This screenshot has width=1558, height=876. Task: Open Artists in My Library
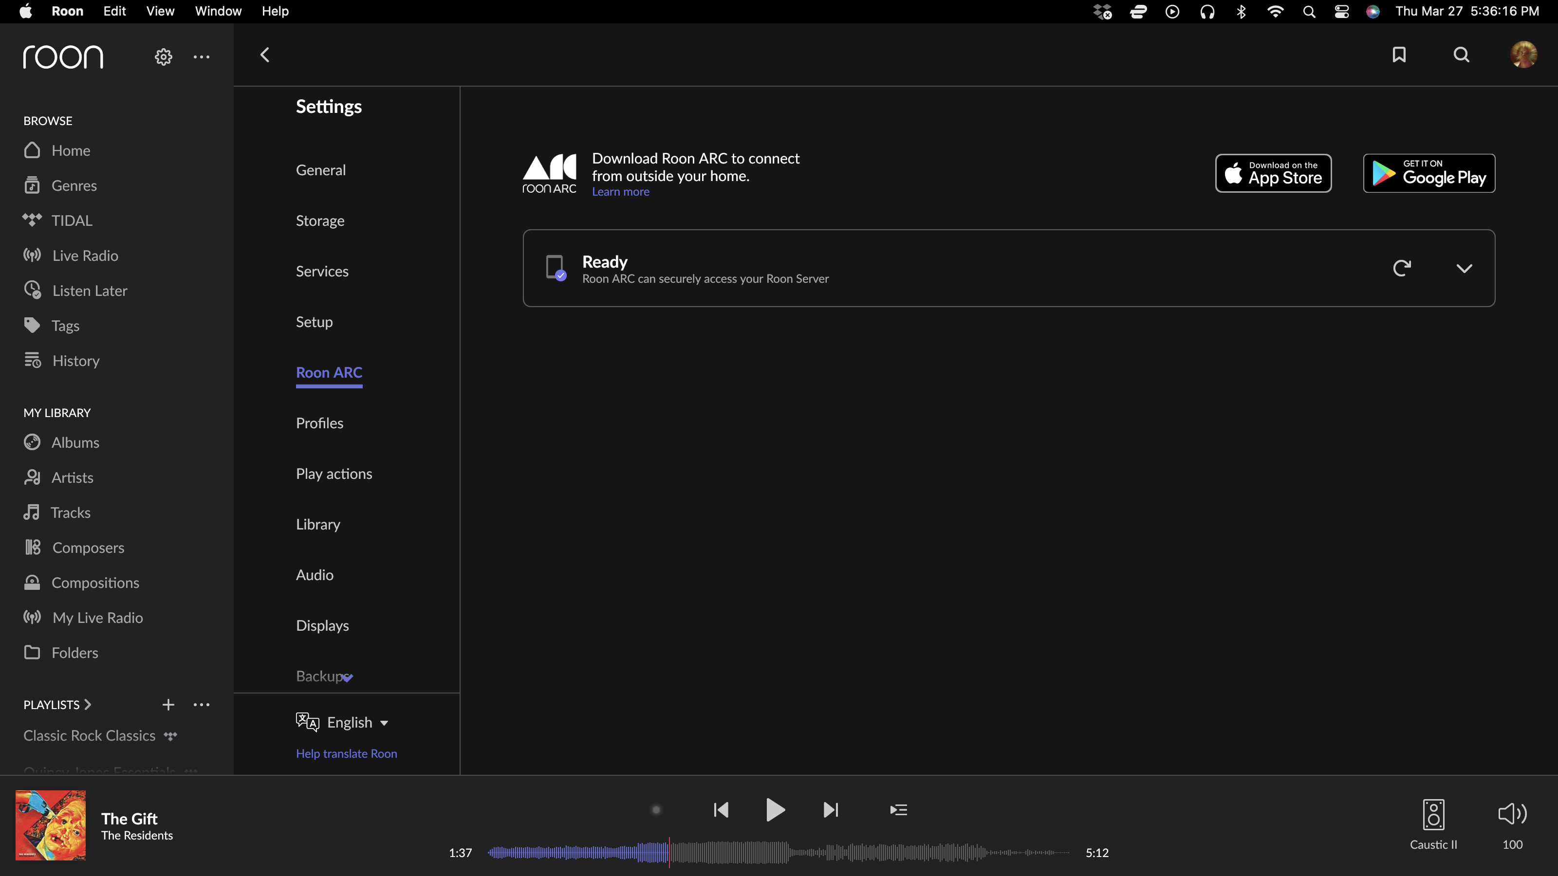[x=58, y=477]
